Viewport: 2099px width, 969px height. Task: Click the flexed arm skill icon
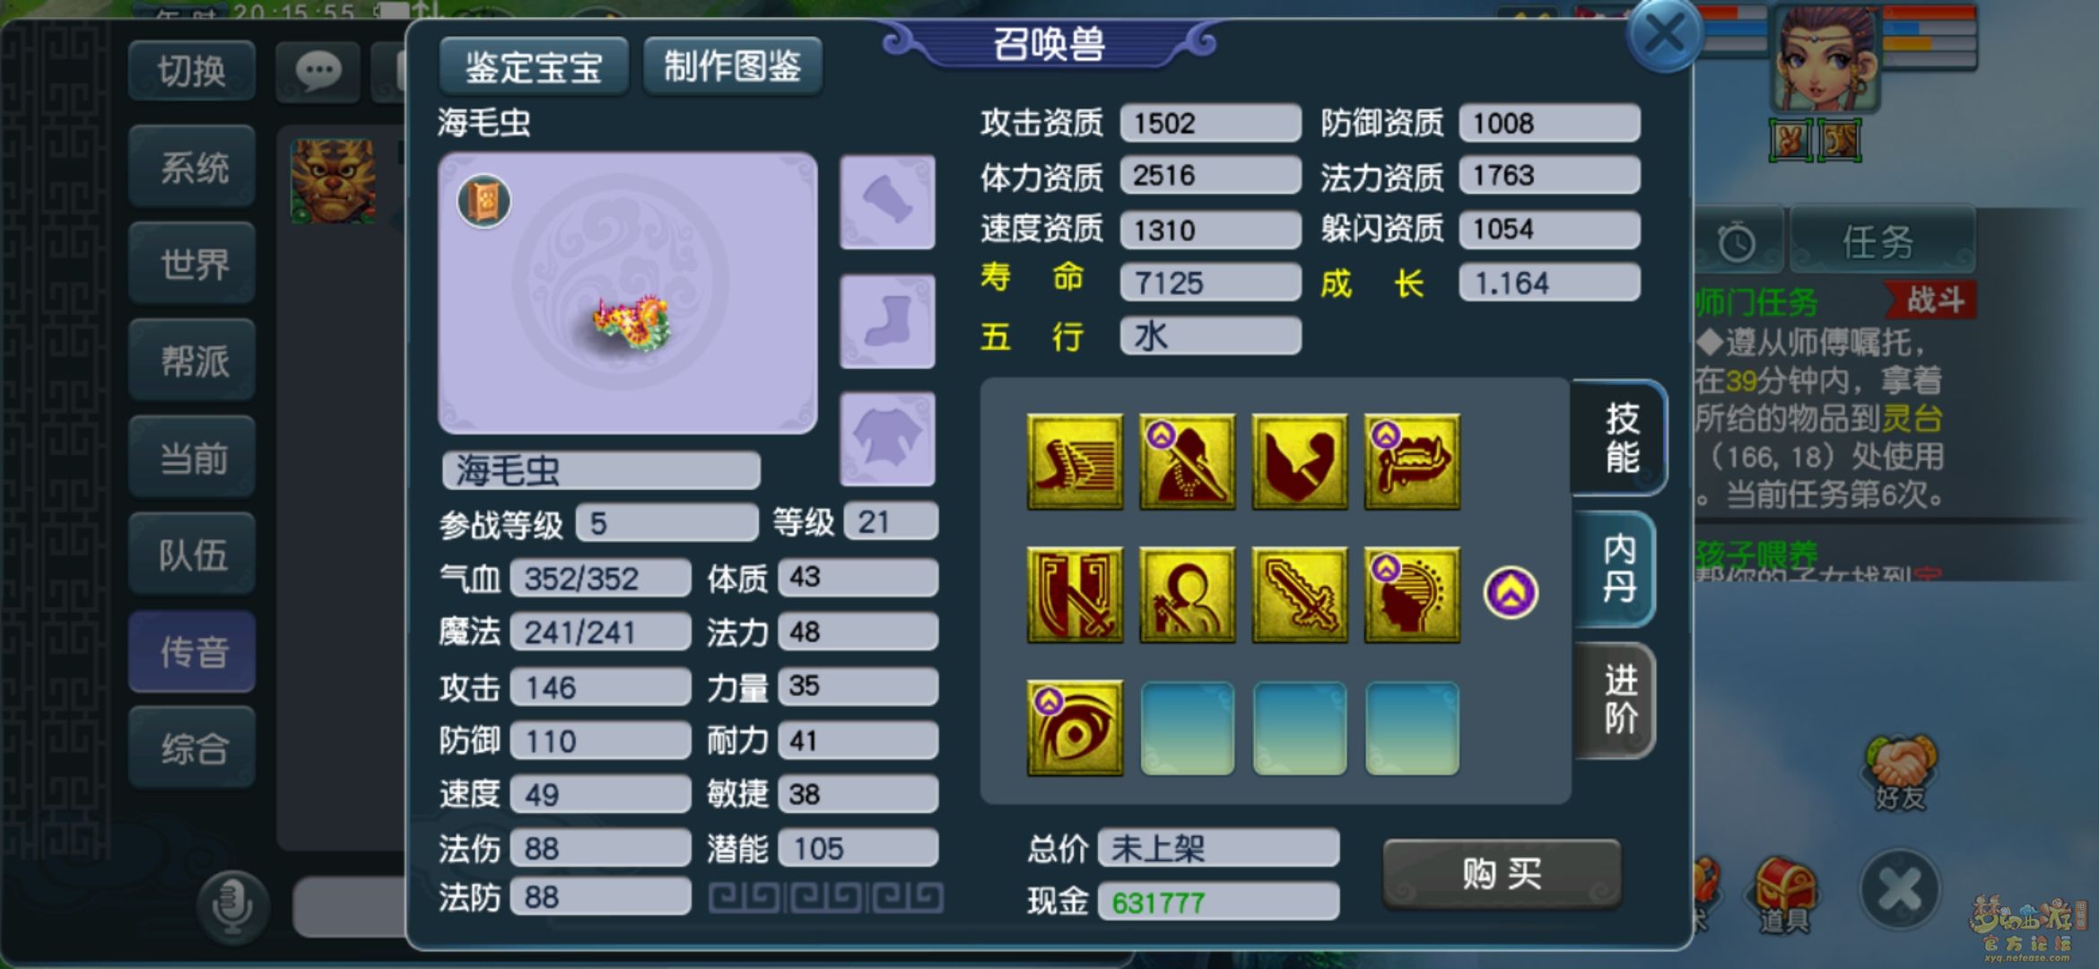(1300, 462)
